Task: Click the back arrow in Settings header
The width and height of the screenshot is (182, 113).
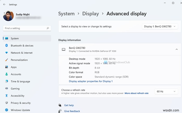Action: point(4,4)
